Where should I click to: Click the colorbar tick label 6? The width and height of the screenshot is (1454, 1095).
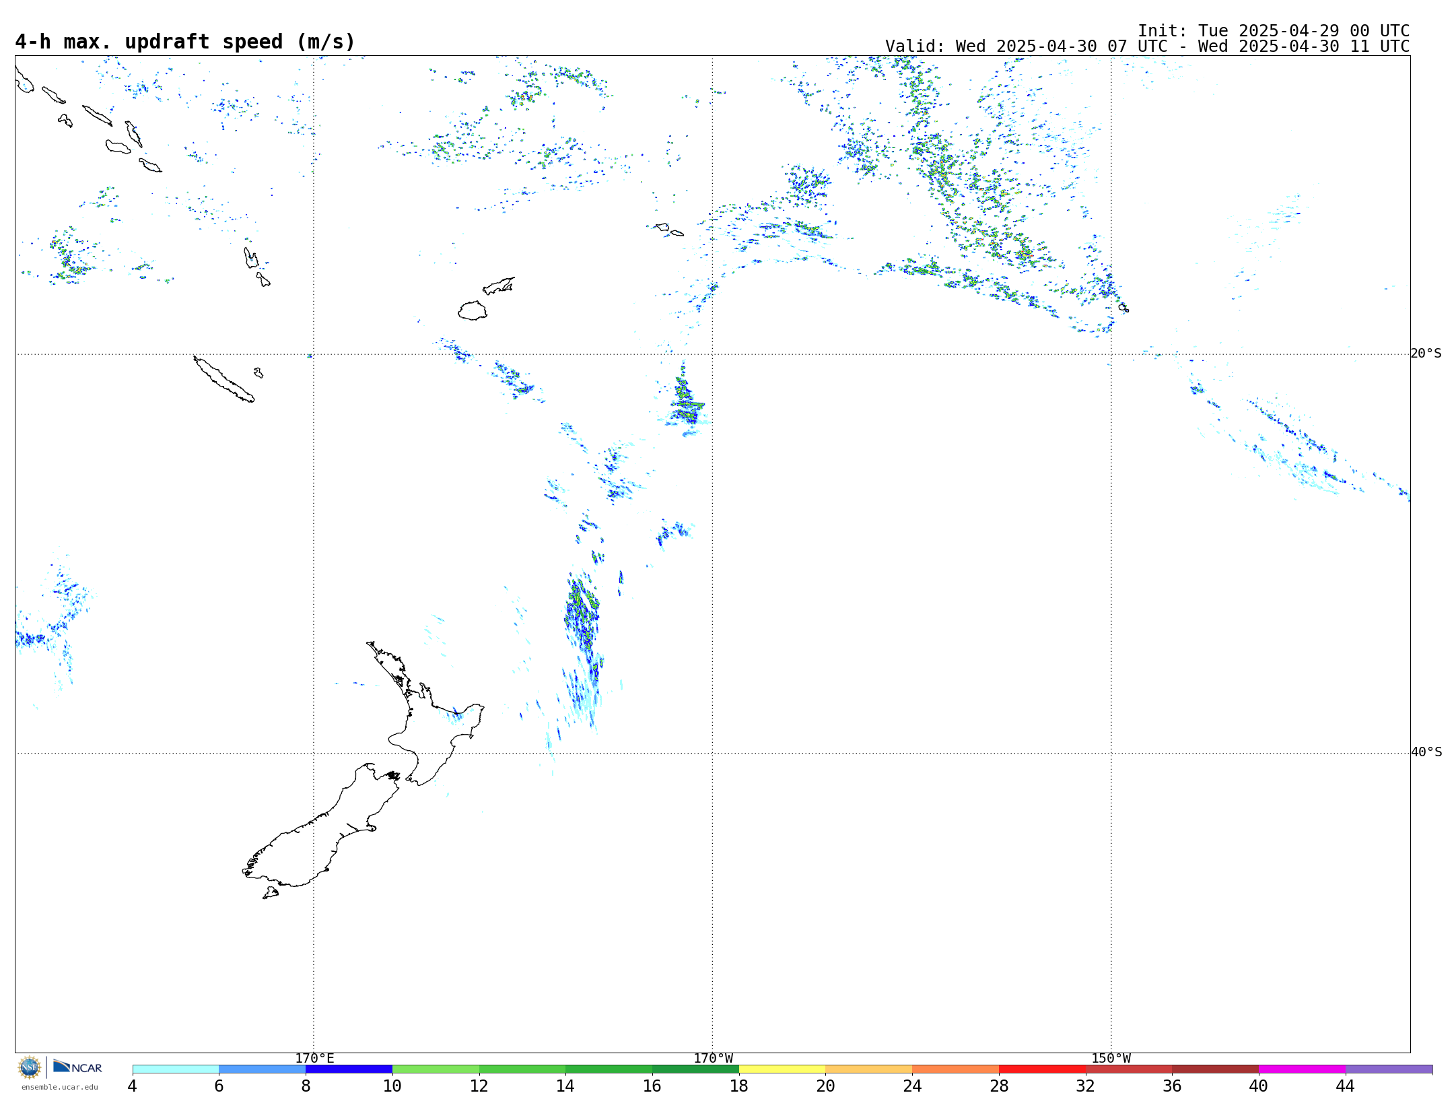pos(219,1086)
